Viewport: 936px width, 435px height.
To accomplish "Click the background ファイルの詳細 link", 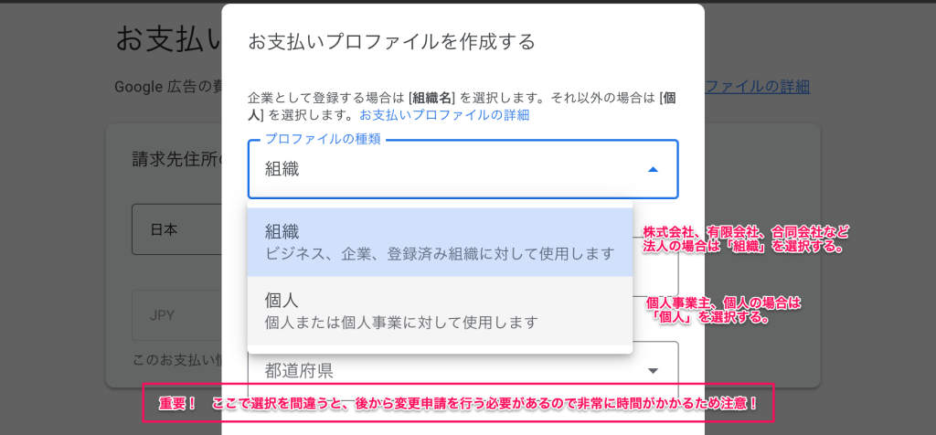I will (x=757, y=87).
